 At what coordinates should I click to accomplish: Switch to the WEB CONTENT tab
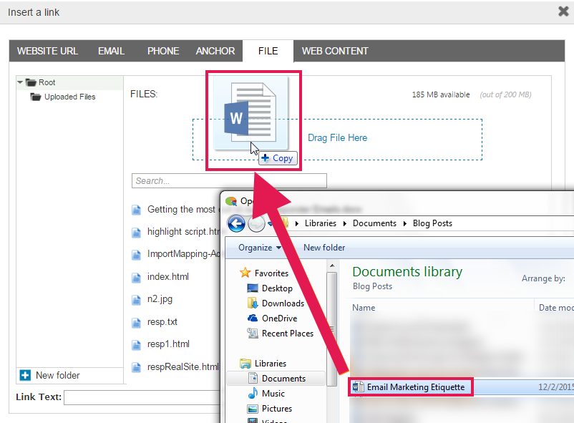334,51
